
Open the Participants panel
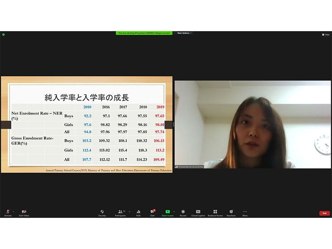[x=120, y=212]
